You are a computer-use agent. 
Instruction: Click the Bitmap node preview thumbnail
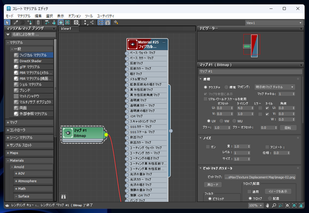click(x=68, y=133)
